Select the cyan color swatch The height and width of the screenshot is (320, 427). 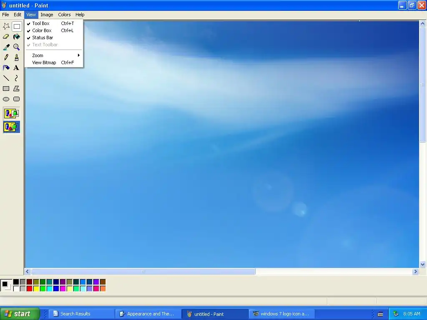[50, 288]
